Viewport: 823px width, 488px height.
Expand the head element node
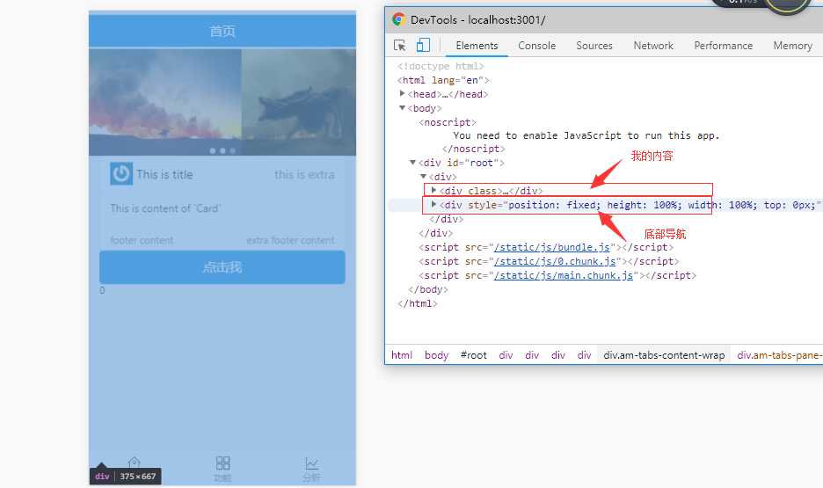pyautogui.click(x=403, y=94)
